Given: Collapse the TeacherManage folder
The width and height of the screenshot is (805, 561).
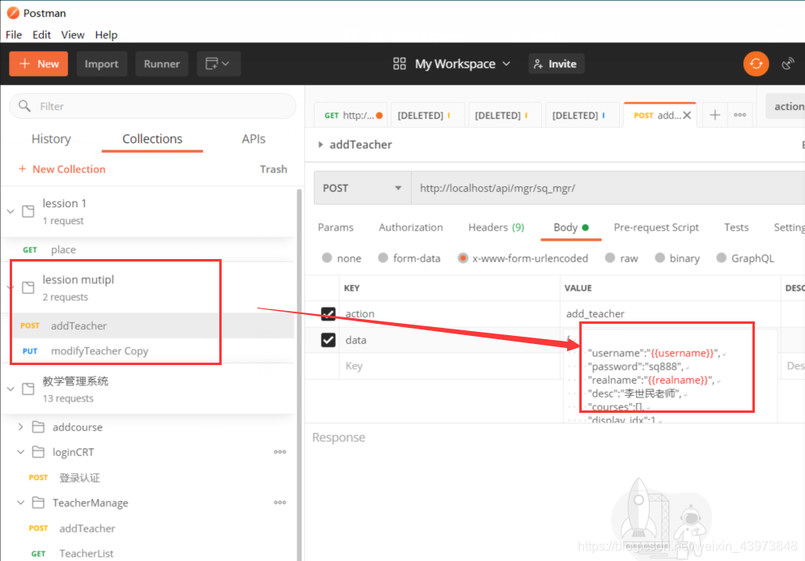Looking at the screenshot, I should click(20, 503).
